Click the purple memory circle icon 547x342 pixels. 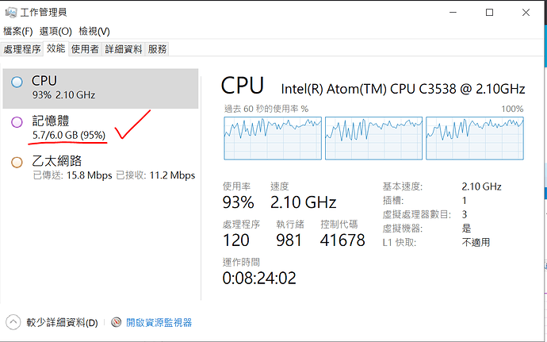[17, 122]
